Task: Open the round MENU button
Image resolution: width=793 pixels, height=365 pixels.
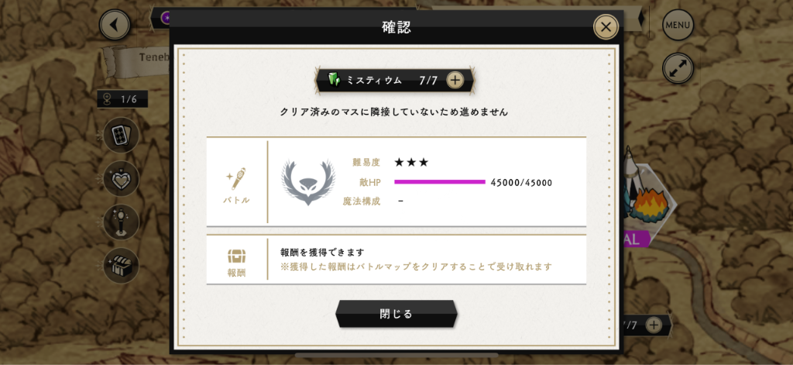Action: pos(678,24)
